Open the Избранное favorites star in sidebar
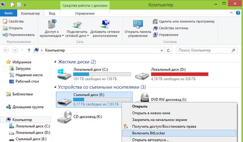The height and width of the screenshot is (142, 243). click(9, 62)
